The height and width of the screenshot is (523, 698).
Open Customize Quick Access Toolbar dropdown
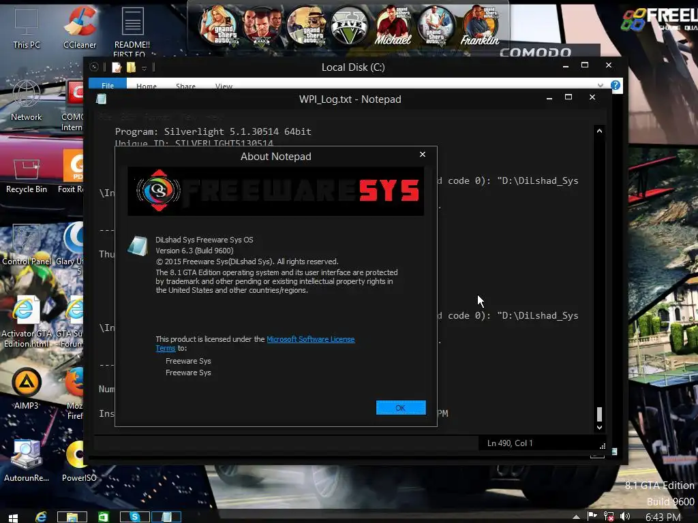[x=145, y=68]
